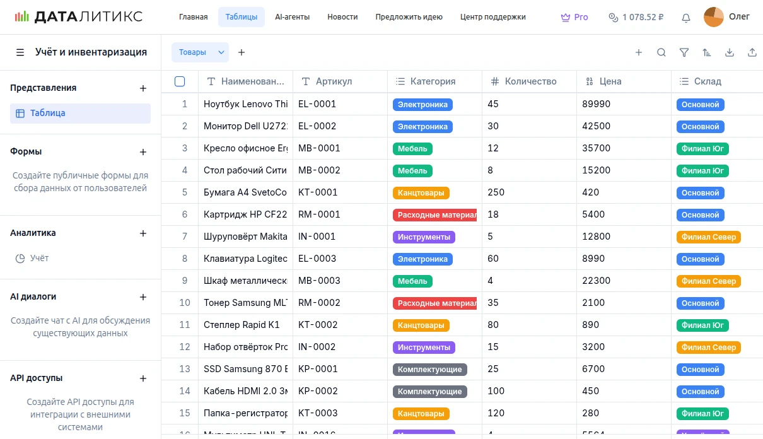The width and height of the screenshot is (763, 439).
Task: Click the Pro plan button
Action: point(574,17)
